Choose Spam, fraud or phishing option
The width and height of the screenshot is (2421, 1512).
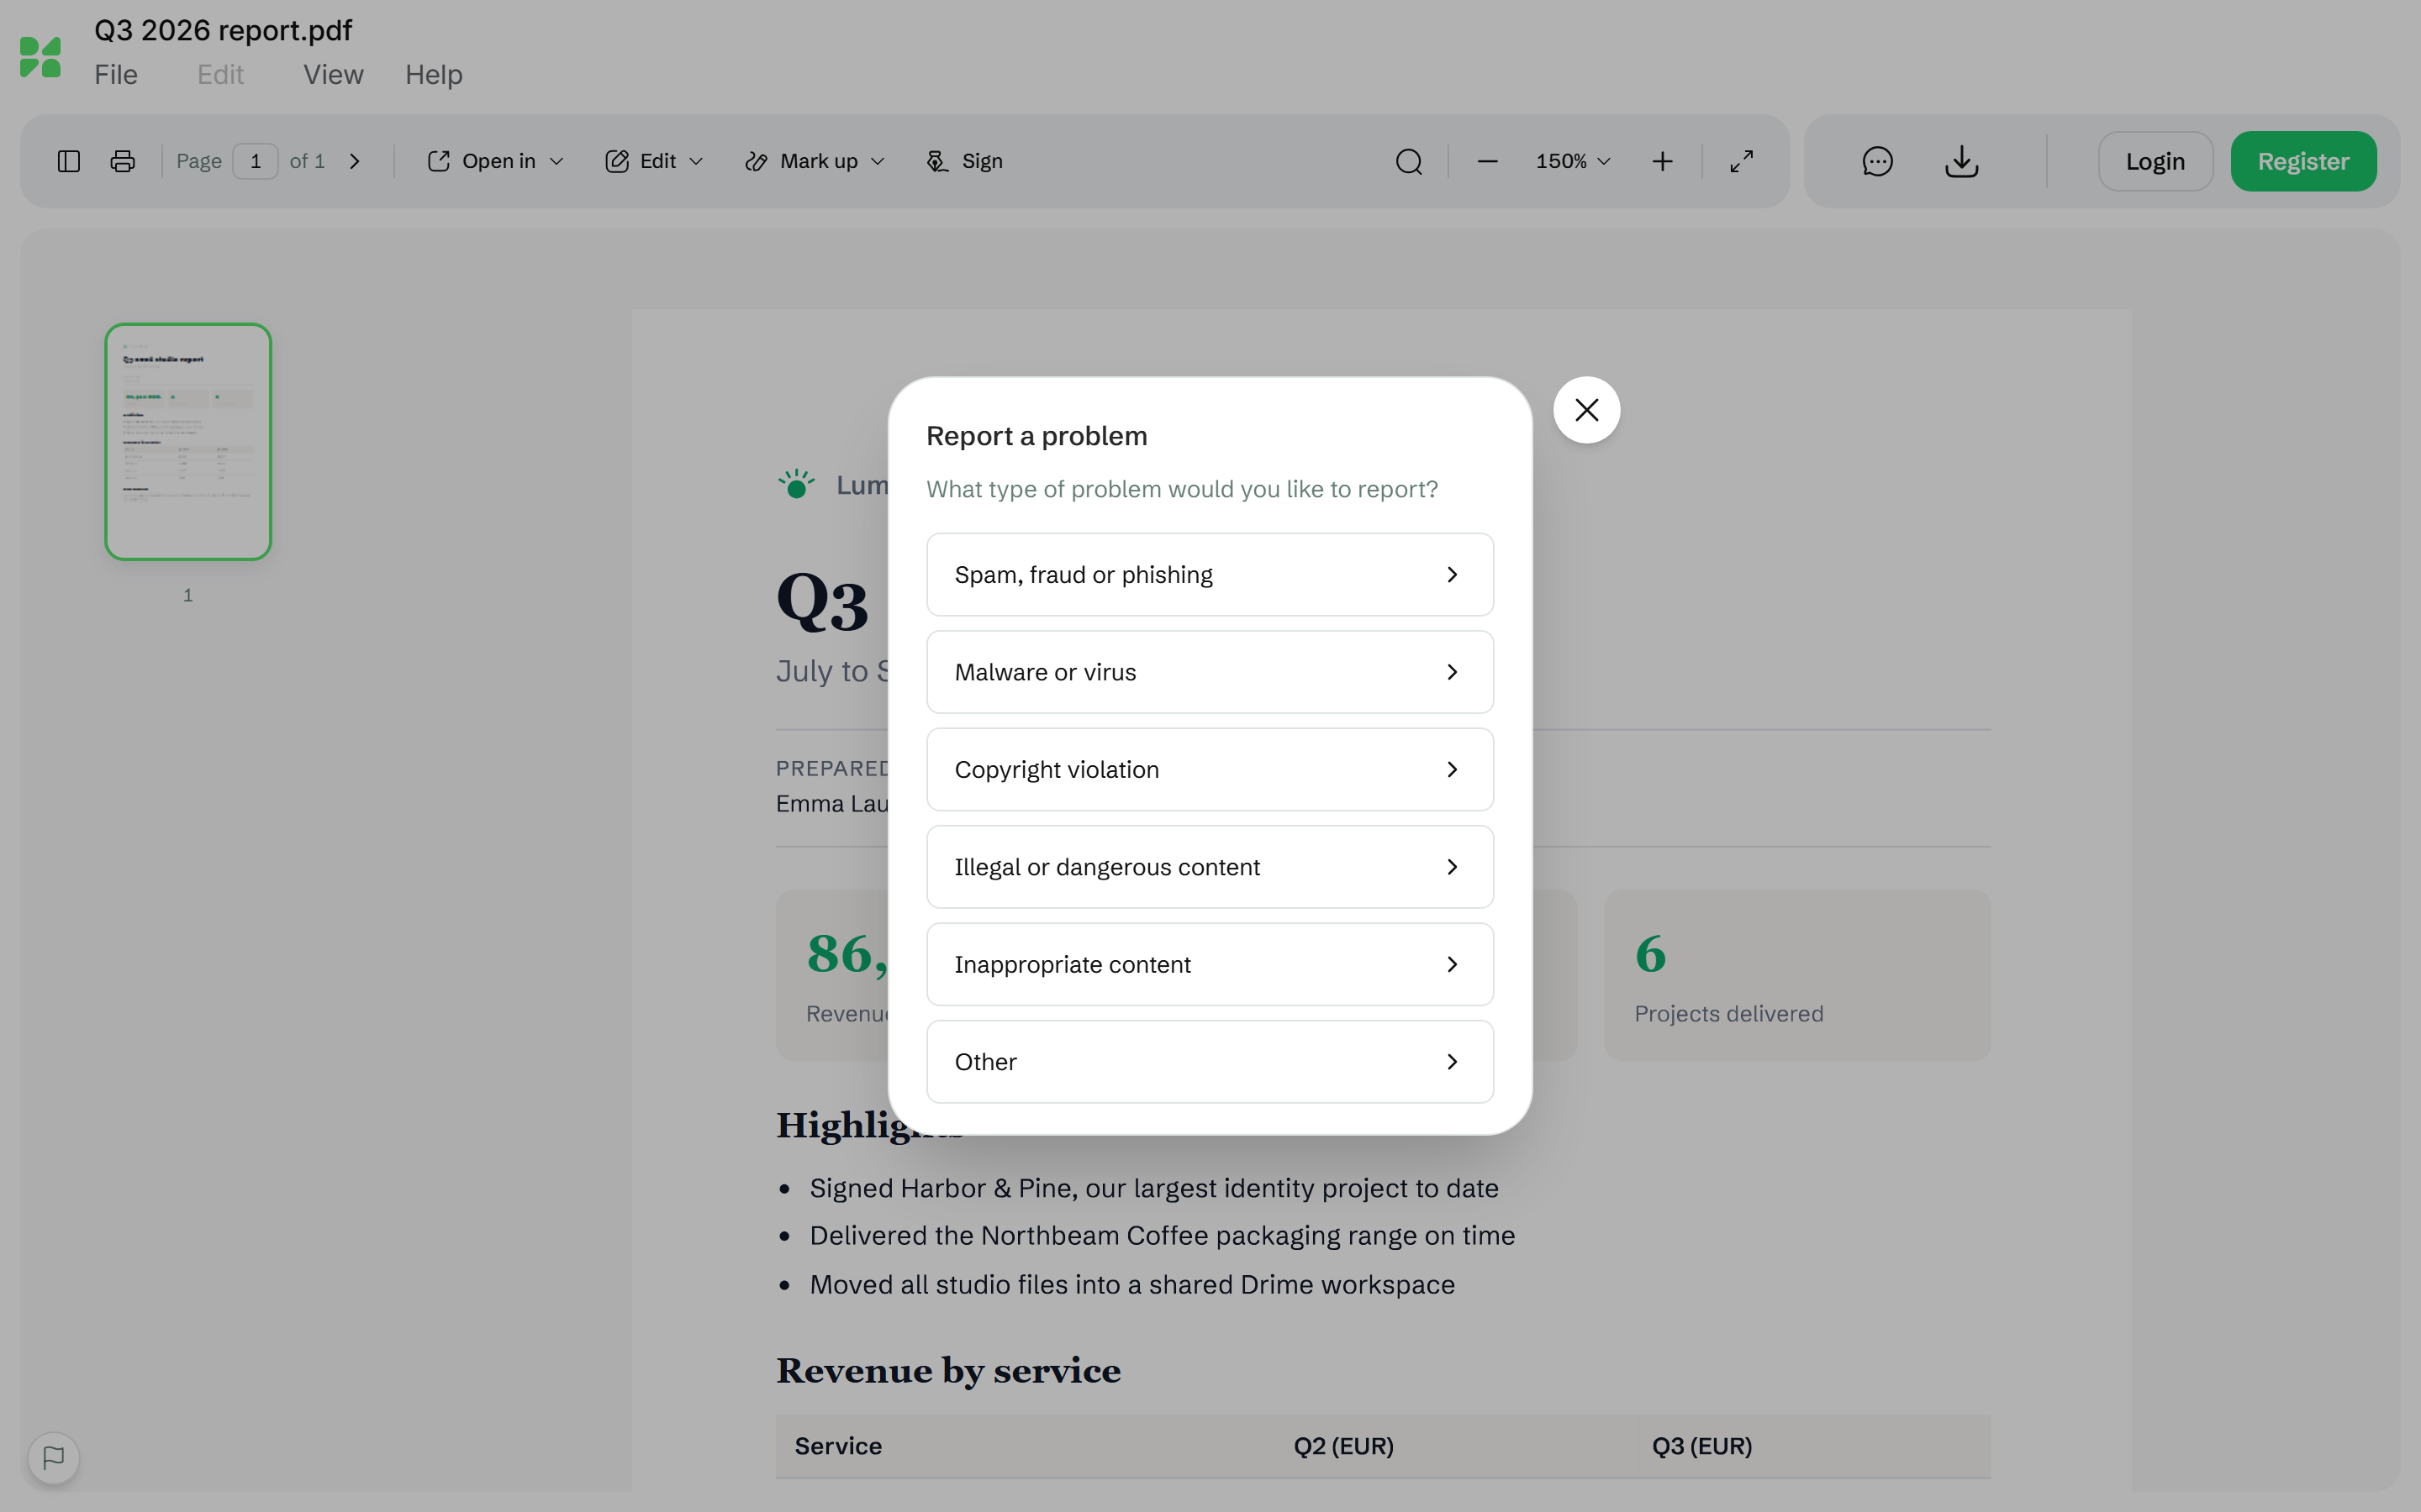click(x=1210, y=575)
